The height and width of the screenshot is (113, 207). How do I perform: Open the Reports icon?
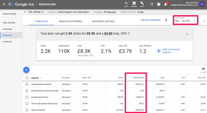[x=134, y=4]
